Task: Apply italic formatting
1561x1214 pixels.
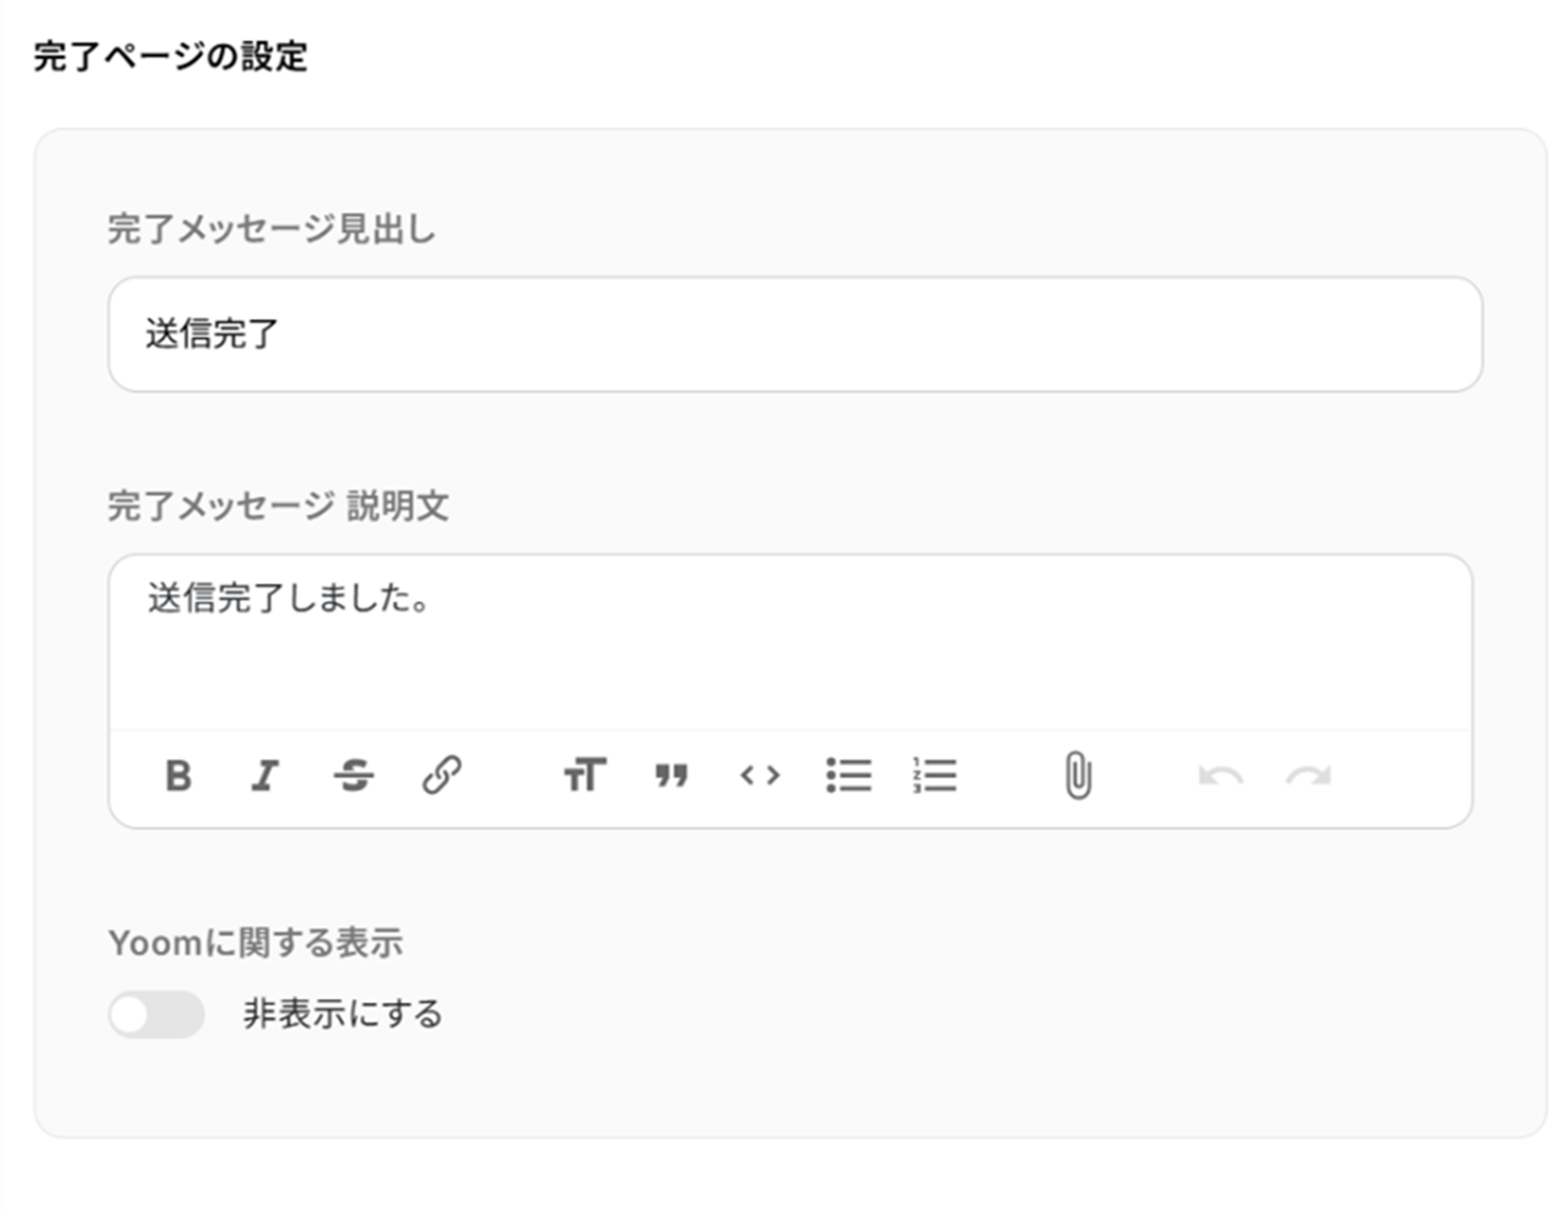Action: pyautogui.click(x=265, y=776)
